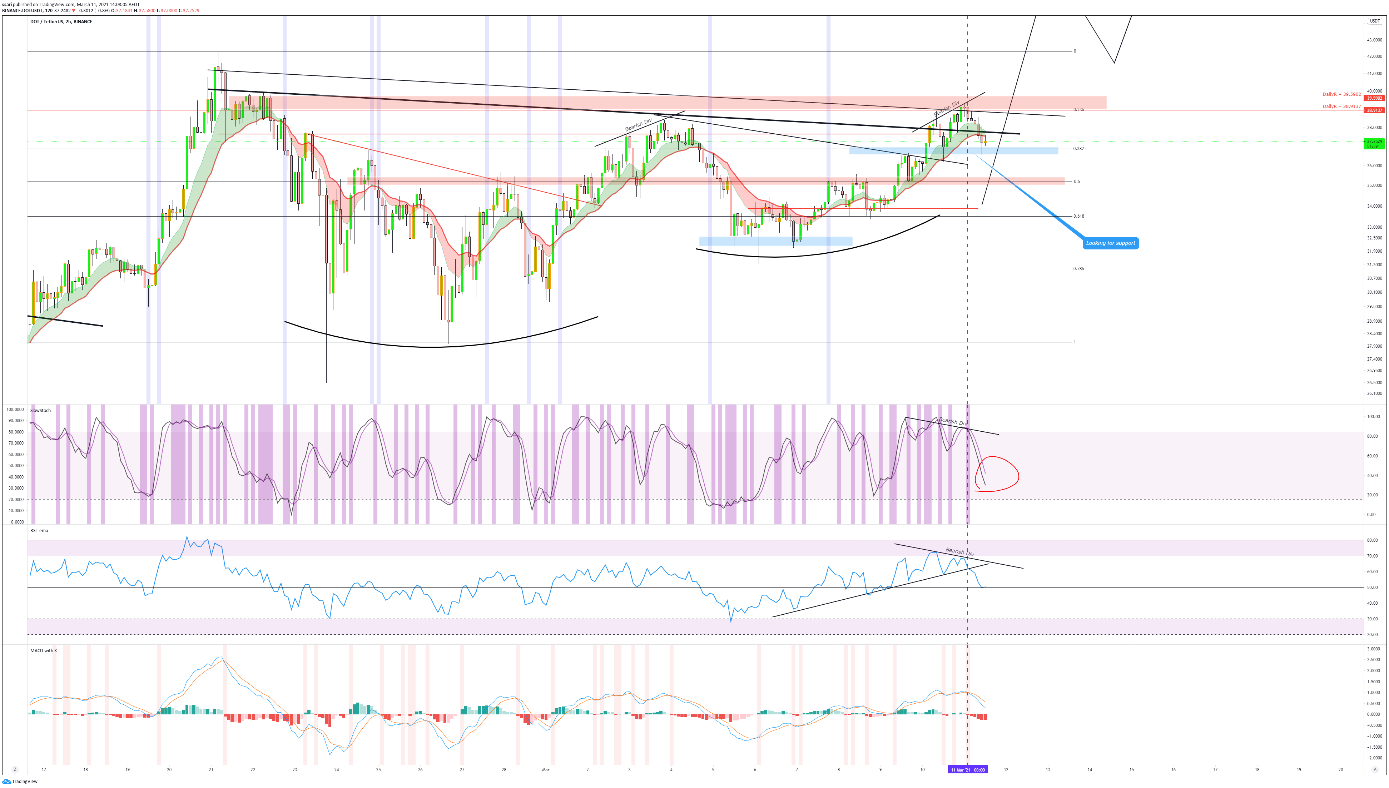Viewport: 1389px width, 788px height.
Task: Click date 28 on the time axis
Action: click(x=504, y=770)
